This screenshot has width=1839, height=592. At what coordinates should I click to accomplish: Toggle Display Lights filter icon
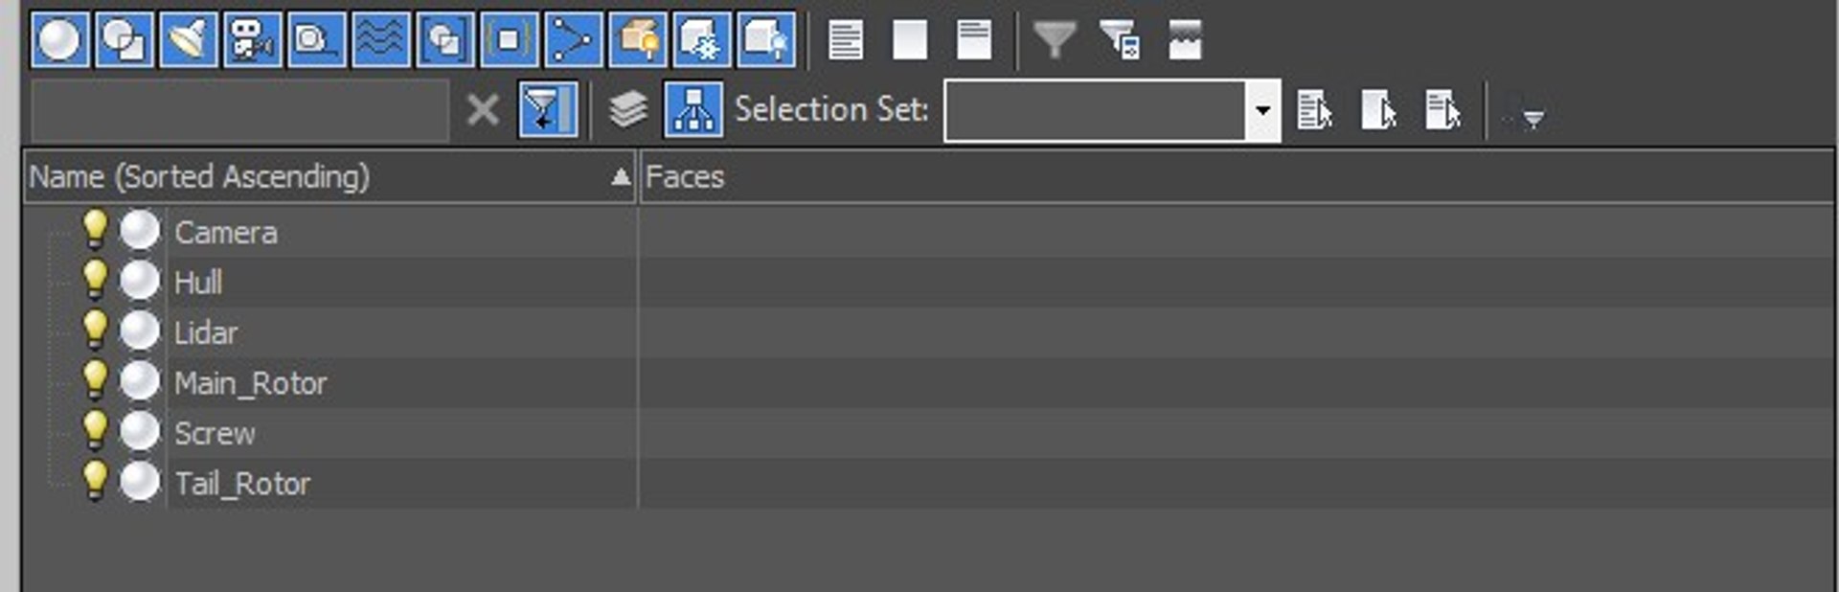(188, 39)
